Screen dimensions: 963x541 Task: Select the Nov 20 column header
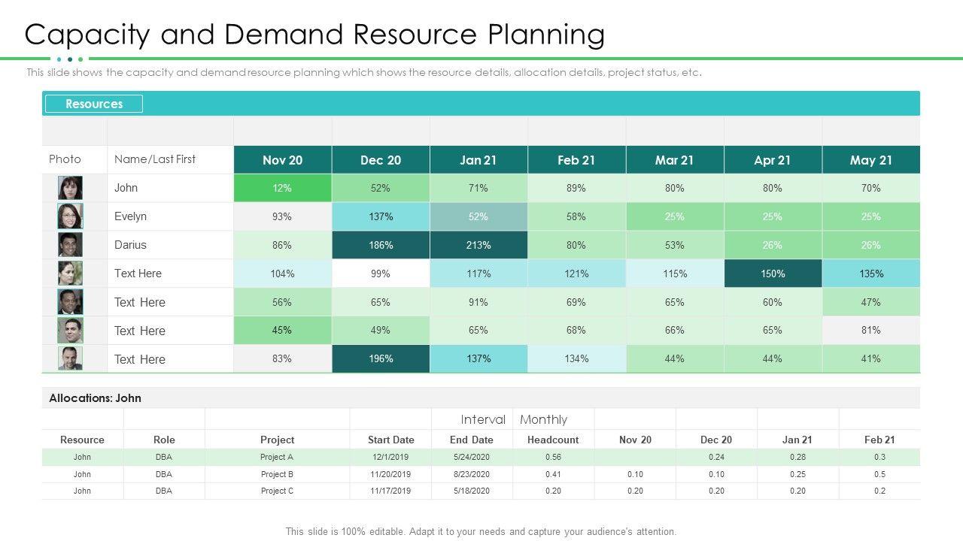282,160
